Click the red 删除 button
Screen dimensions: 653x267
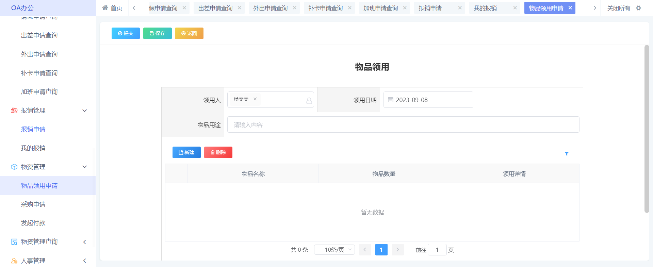click(218, 152)
